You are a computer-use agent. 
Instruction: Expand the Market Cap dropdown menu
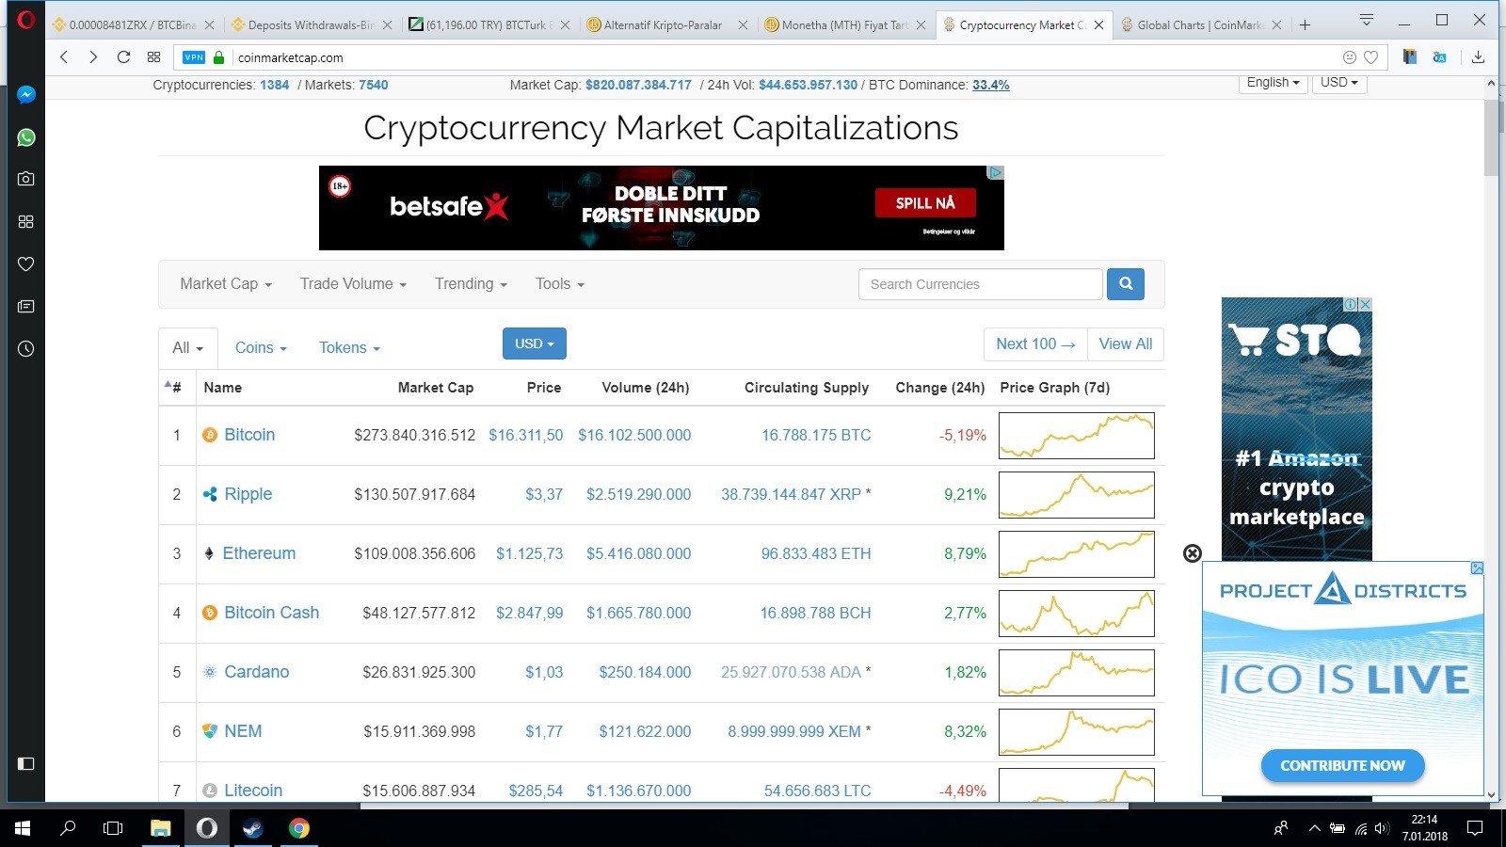coord(226,284)
